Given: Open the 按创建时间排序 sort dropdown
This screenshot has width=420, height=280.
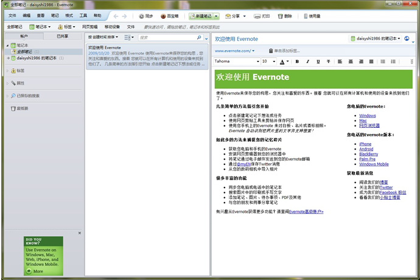Looking at the screenshot, I should (x=105, y=37).
